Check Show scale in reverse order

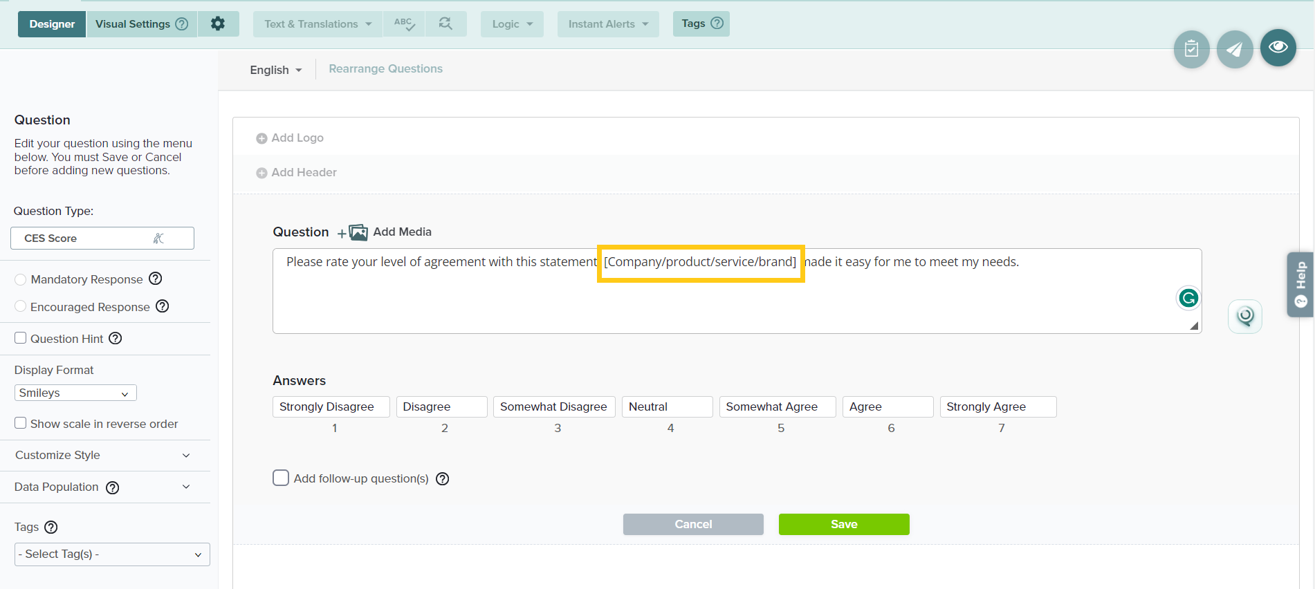click(x=21, y=423)
